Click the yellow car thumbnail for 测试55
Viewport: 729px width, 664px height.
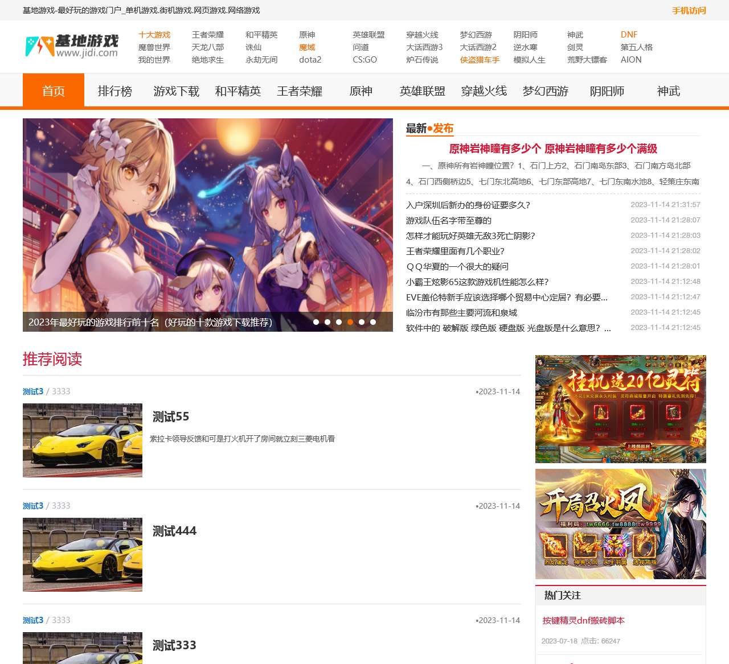[x=83, y=440]
